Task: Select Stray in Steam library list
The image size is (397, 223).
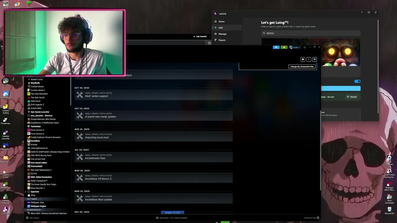Action: click(x=33, y=195)
